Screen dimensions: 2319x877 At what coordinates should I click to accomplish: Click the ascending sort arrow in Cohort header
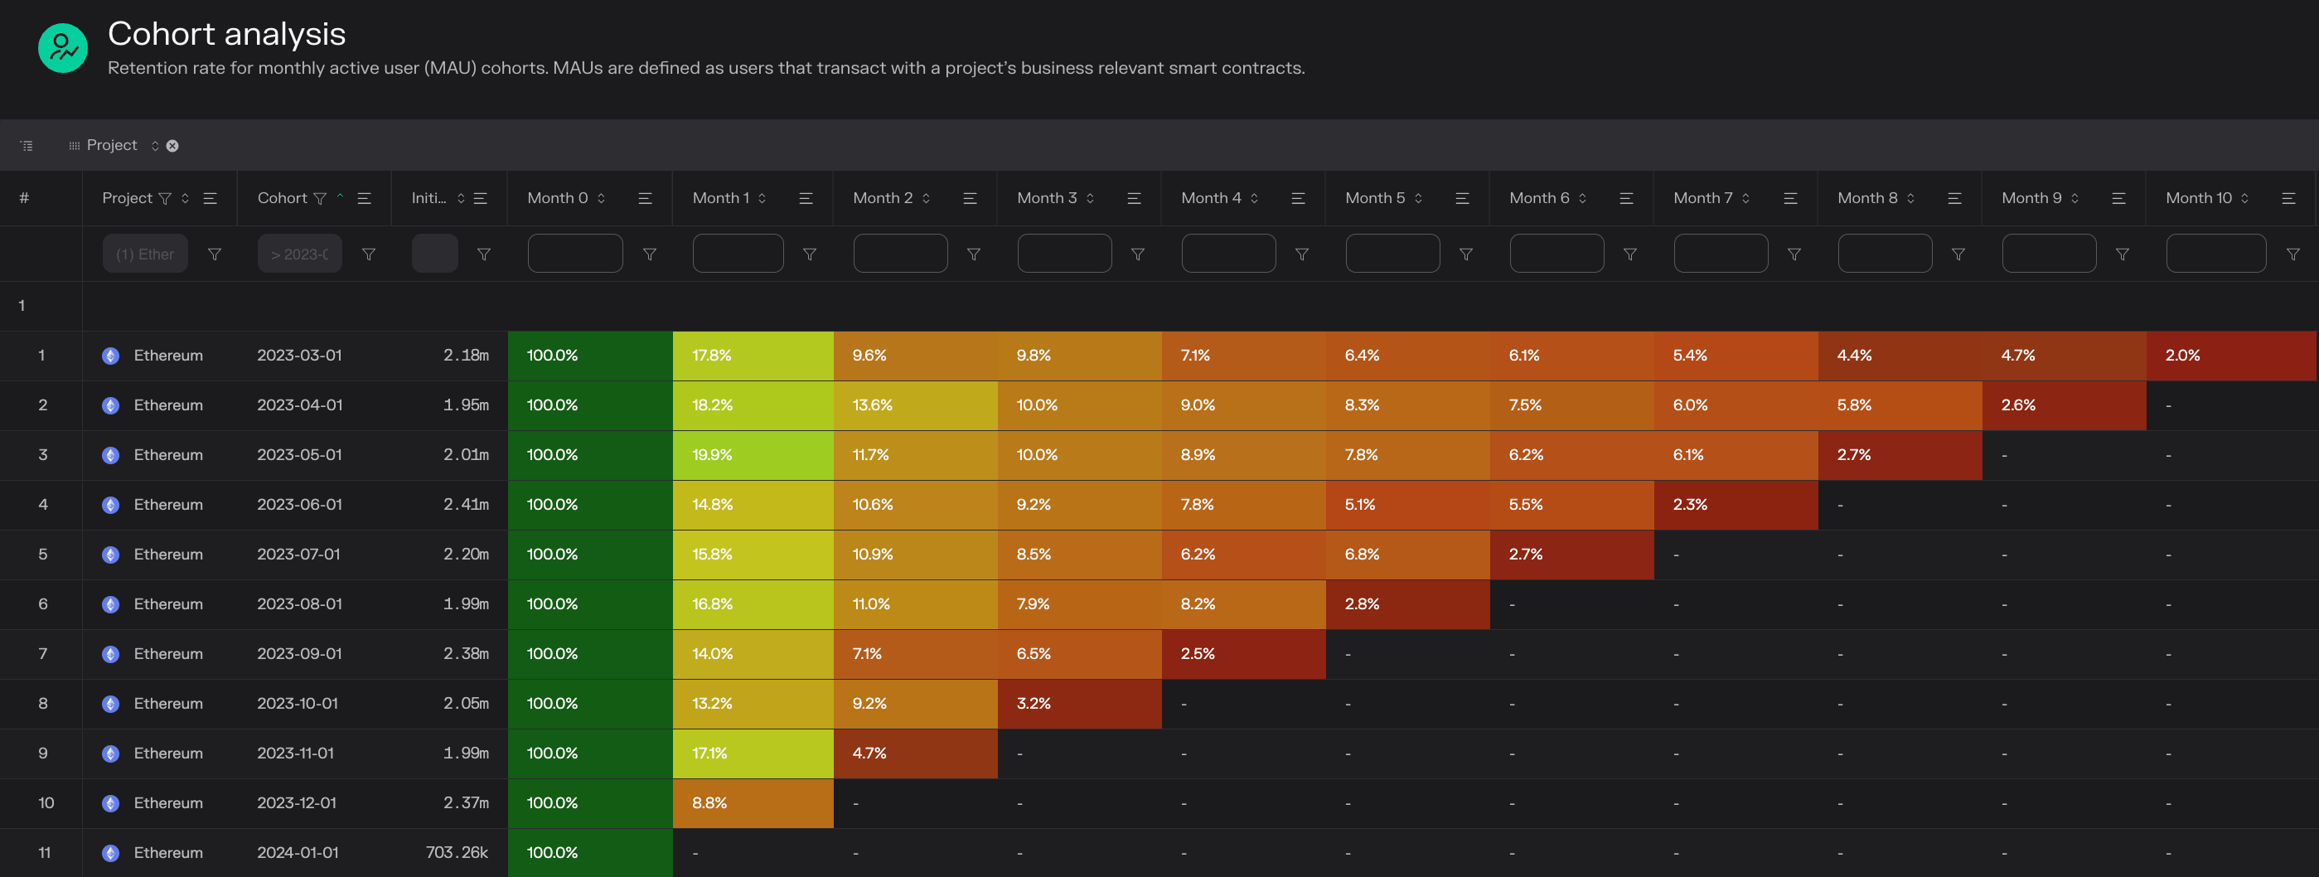[341, 196]
